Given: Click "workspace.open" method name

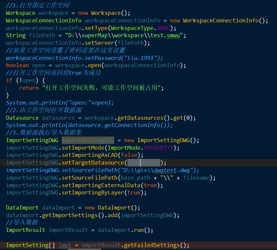Looking at the screenshot, I should (x=94, y=65).
